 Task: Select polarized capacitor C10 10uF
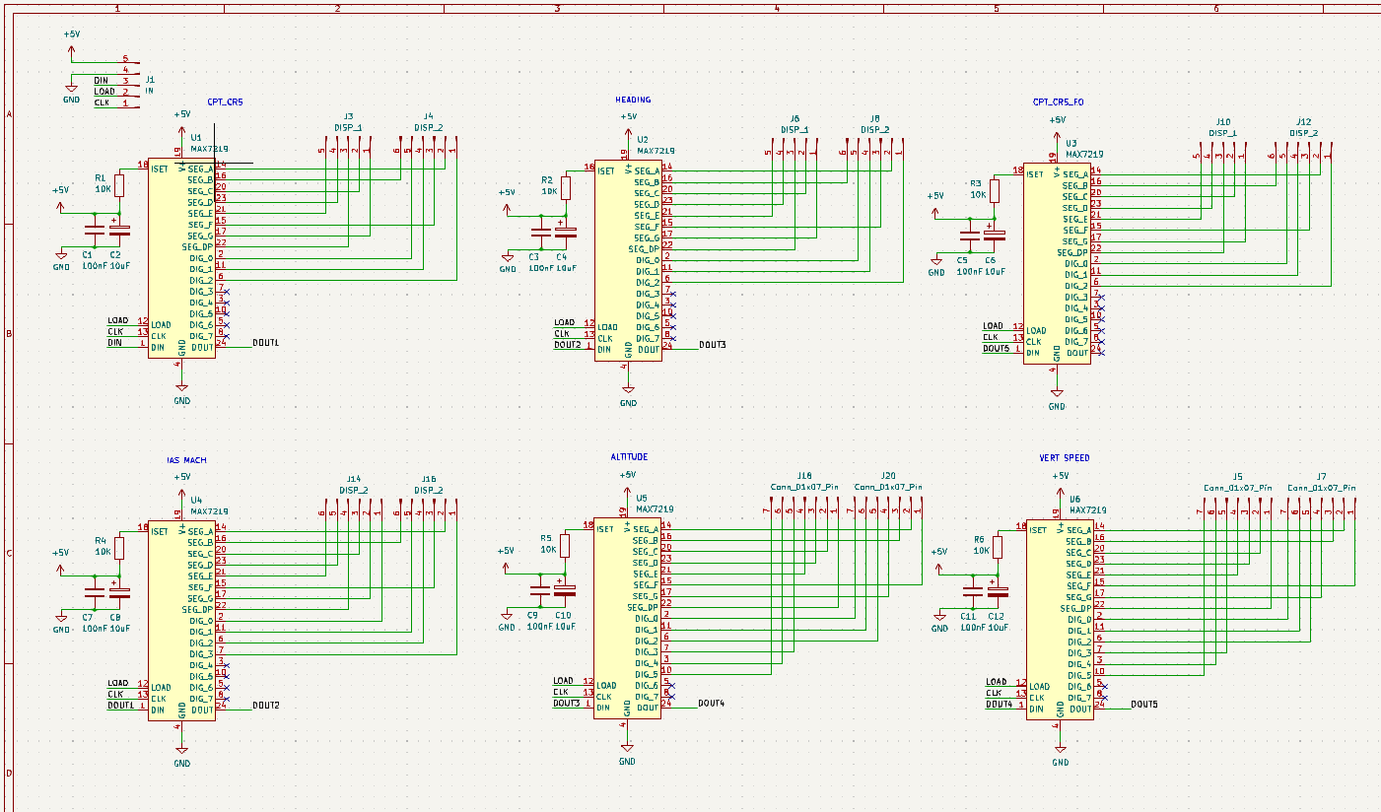[x=566, y=590]
